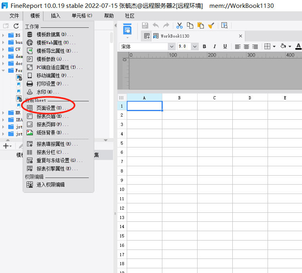Click the save toolbar icon
This screenshot has width=302, height=273.
[x=145, y=25]
